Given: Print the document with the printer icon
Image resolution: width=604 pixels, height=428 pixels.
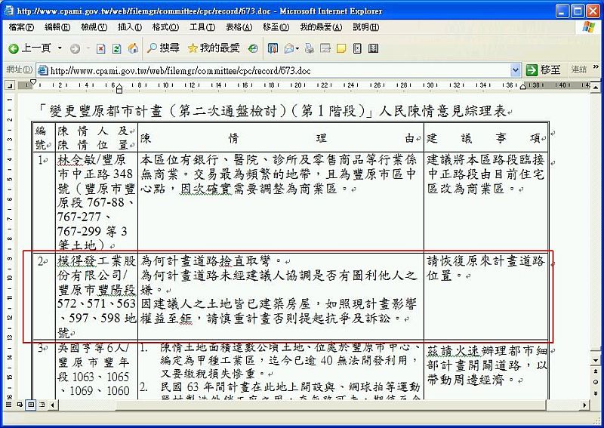Looking at the screenshot, I should [309, 48].
